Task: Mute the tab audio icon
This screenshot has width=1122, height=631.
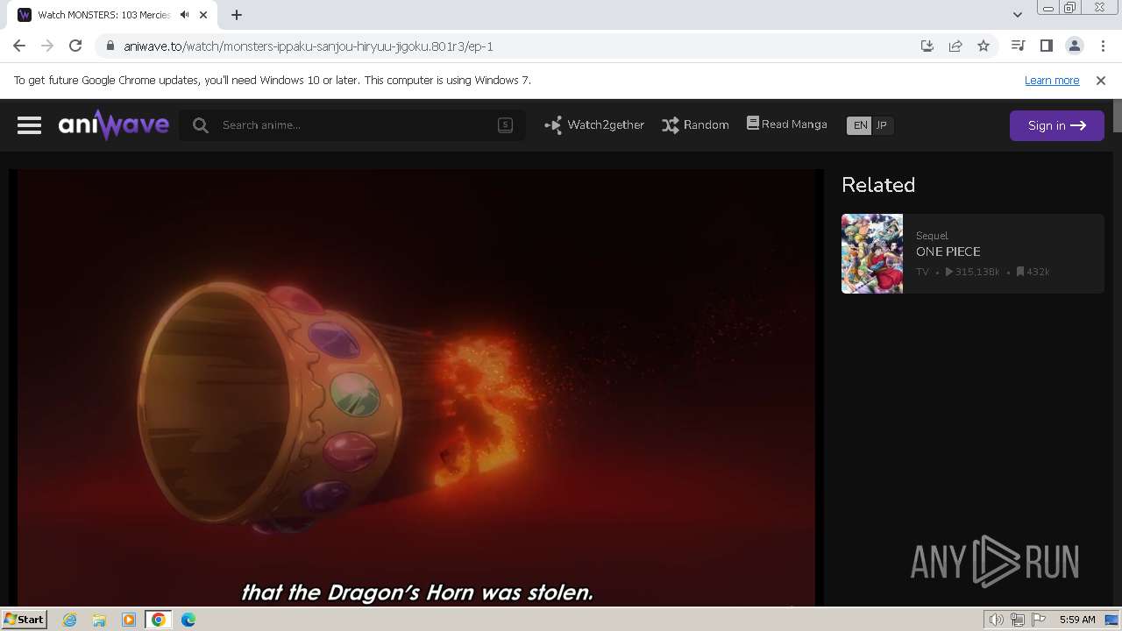Action: (x=185, y=15)
